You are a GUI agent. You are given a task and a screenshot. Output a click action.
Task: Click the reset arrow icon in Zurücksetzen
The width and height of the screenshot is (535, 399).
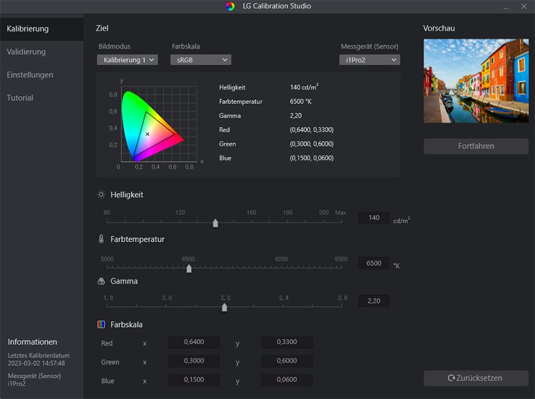(451, 378)
